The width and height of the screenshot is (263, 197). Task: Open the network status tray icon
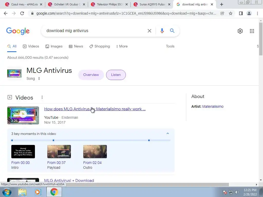(x=231, y=192)
